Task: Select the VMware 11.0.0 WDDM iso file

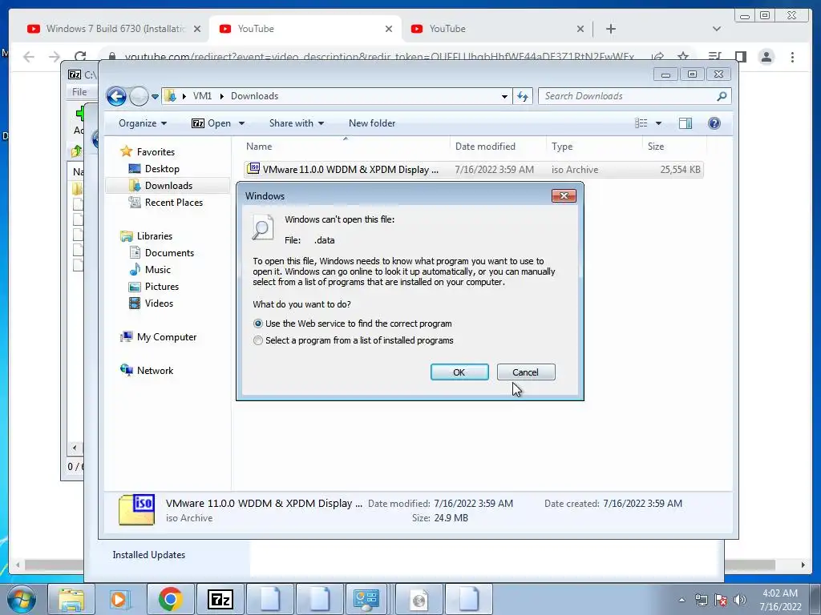Action: click(473, 170)
